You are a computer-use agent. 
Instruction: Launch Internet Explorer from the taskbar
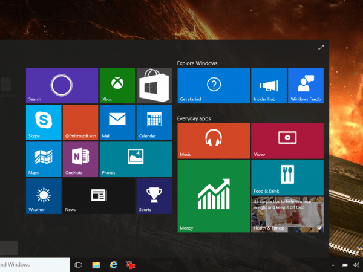[x=114, y=265]
